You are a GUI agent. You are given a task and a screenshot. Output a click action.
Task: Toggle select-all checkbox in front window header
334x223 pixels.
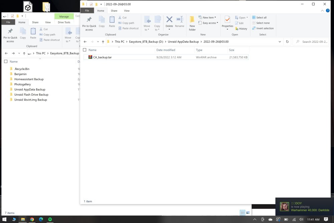click(85, 50)
